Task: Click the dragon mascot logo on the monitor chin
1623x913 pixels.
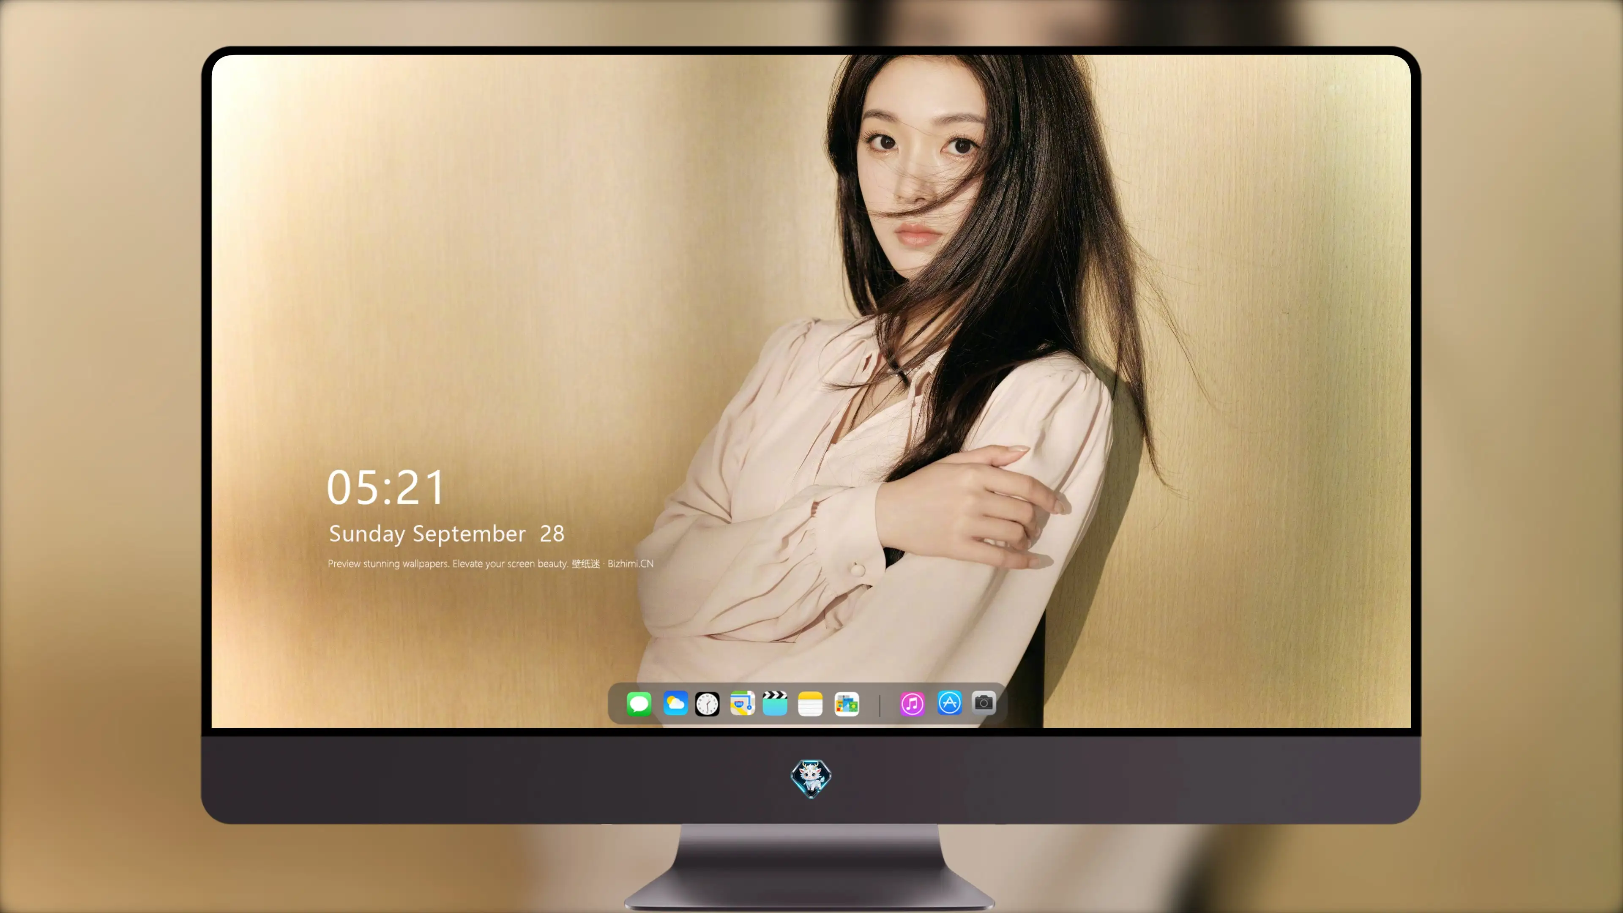Action: click(x=811, y=778)
